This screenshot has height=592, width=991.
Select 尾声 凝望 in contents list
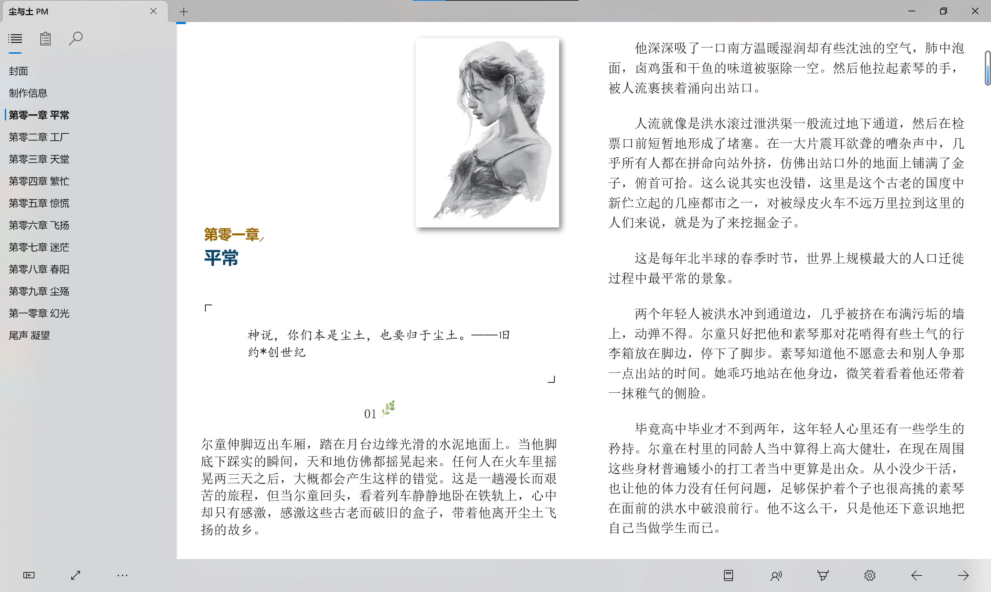point(30,336)
